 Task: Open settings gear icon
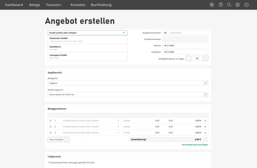point(237,5)
